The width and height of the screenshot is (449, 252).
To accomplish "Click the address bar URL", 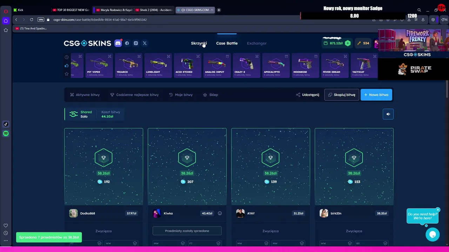I will tap(100, 20).
